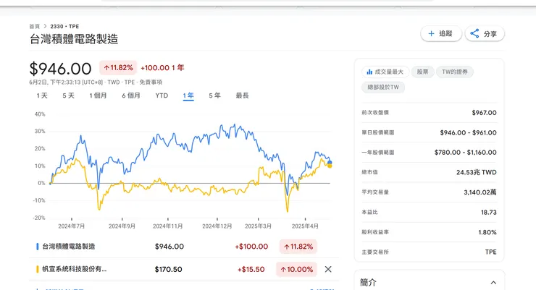
Task: Click the 平均交易量 value 3,140.02萬
Action: pyautogui.click(x=480, y=192)
